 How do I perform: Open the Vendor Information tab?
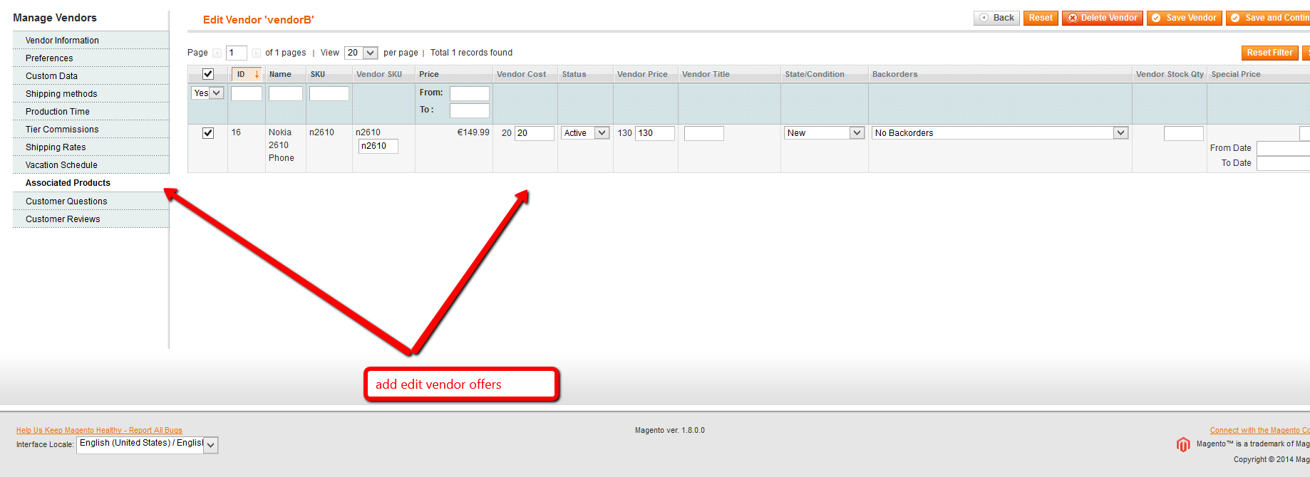pos(91,41)
